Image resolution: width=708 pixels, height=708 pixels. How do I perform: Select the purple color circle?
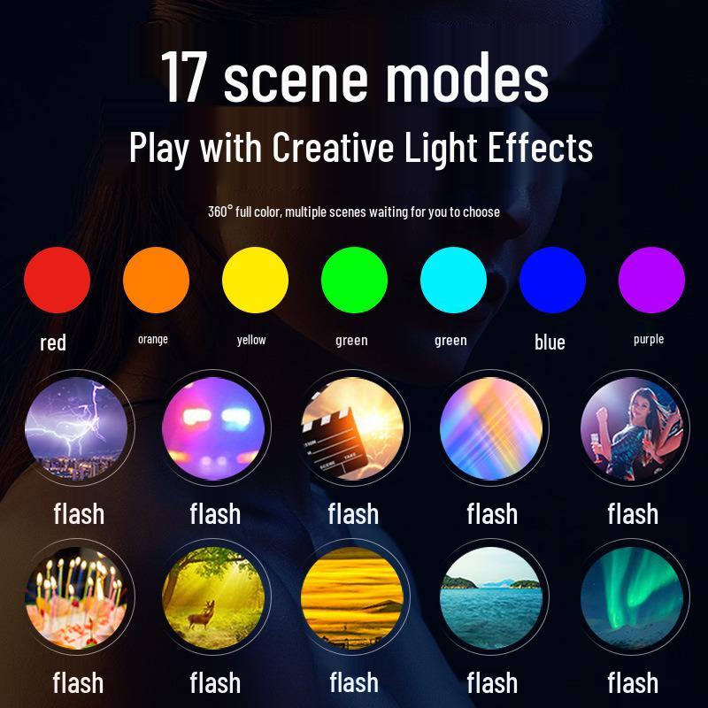click(x=651, y=280)
